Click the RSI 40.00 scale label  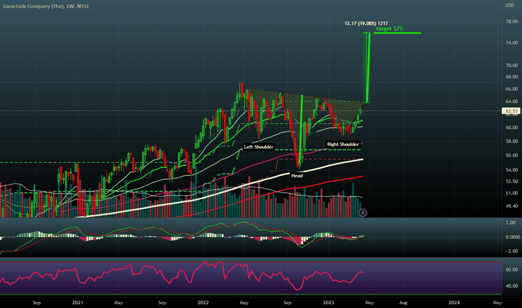pyautogui.click(x=512, y=286)
